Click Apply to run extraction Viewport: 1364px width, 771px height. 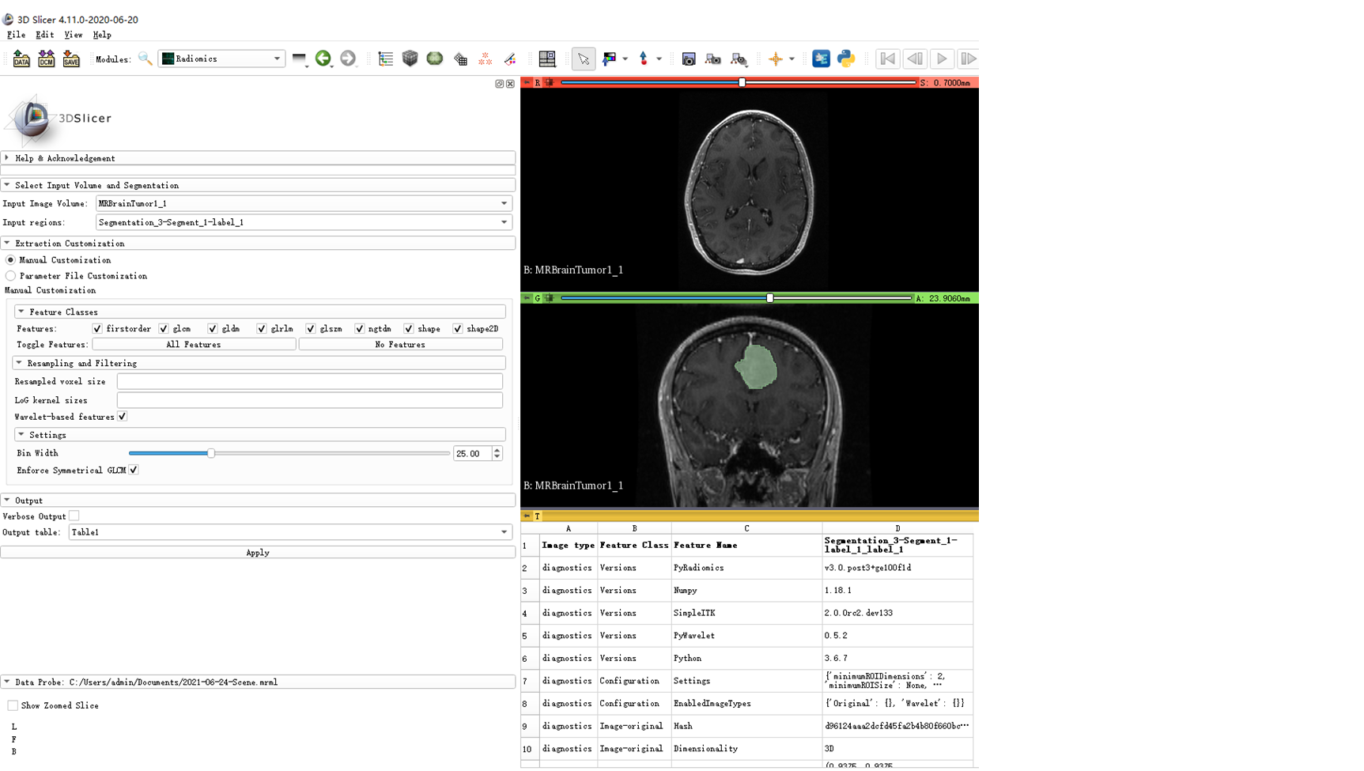point(258,553)
